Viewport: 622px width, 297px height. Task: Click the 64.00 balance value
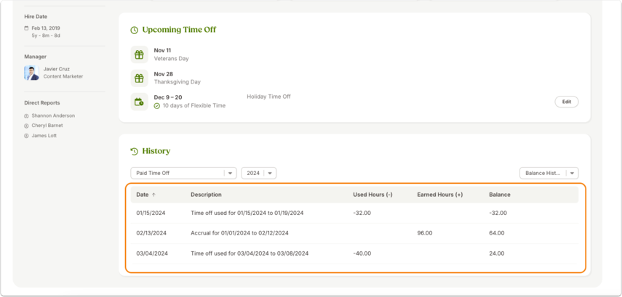click(497, 233)
